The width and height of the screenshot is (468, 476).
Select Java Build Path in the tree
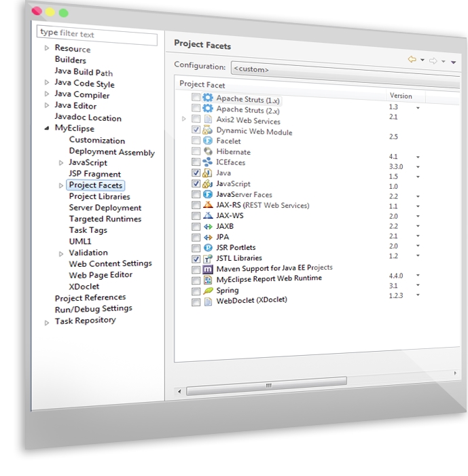pos(84,72)
